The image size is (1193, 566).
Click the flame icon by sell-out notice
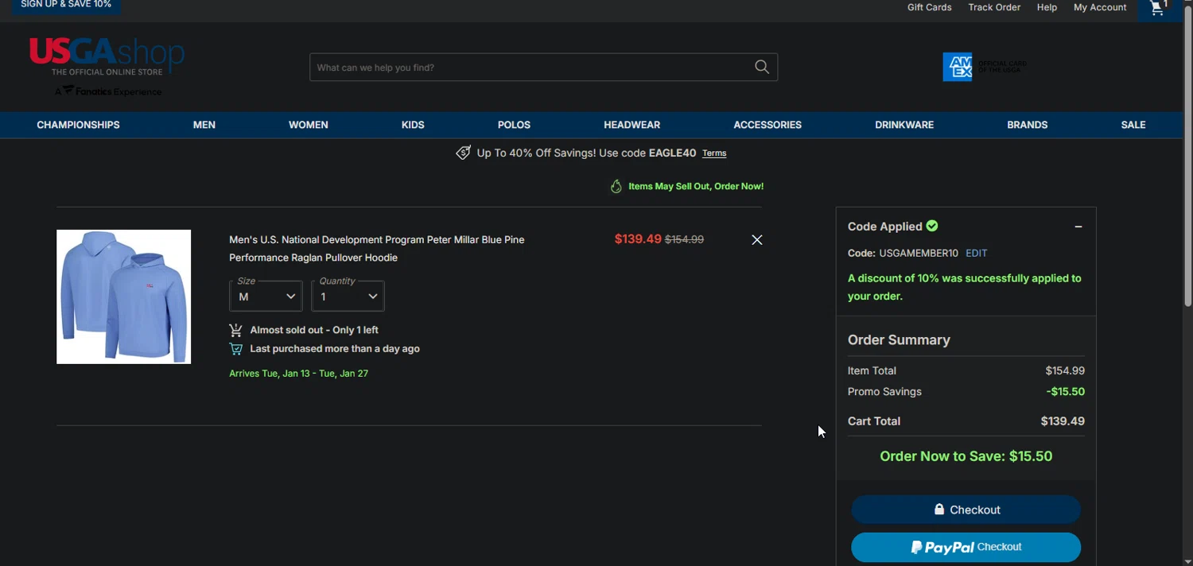pos(616,186)
